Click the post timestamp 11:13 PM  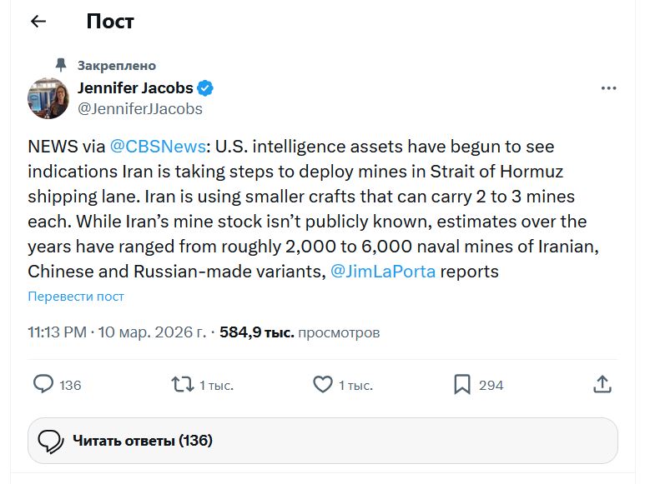(x=57, y=332)
